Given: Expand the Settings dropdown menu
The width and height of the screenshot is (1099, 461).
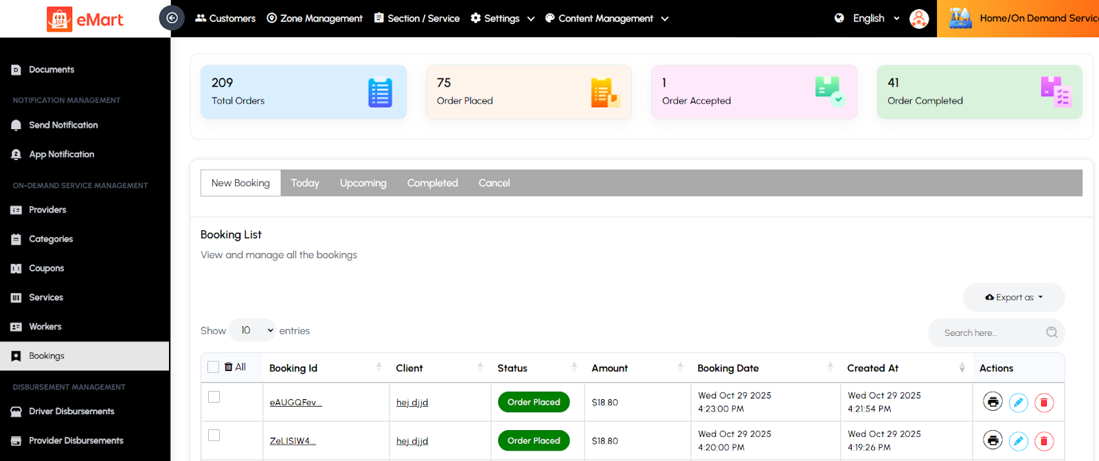Looking at the screenshot, I should click(x=502, y=19).
